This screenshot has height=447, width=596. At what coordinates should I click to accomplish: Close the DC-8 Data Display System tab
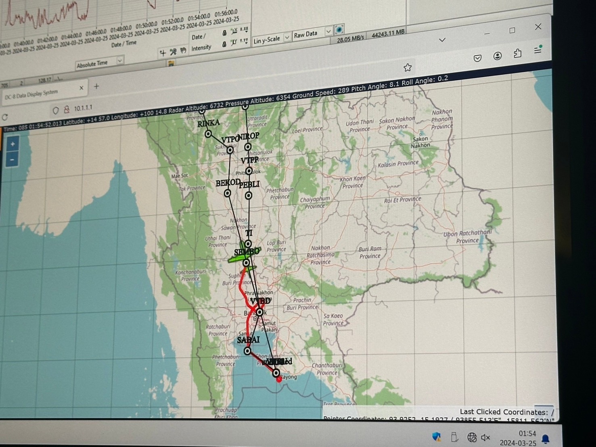[81, 88]
